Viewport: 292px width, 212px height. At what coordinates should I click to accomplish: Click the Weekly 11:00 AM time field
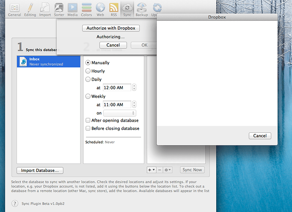point(117,104)
